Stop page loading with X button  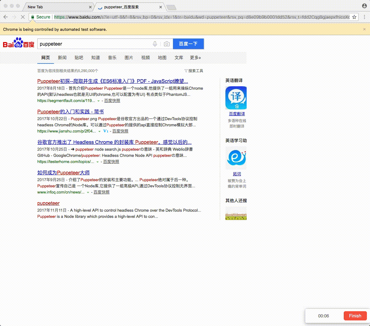pyautogui.click(x=23, y=17)
